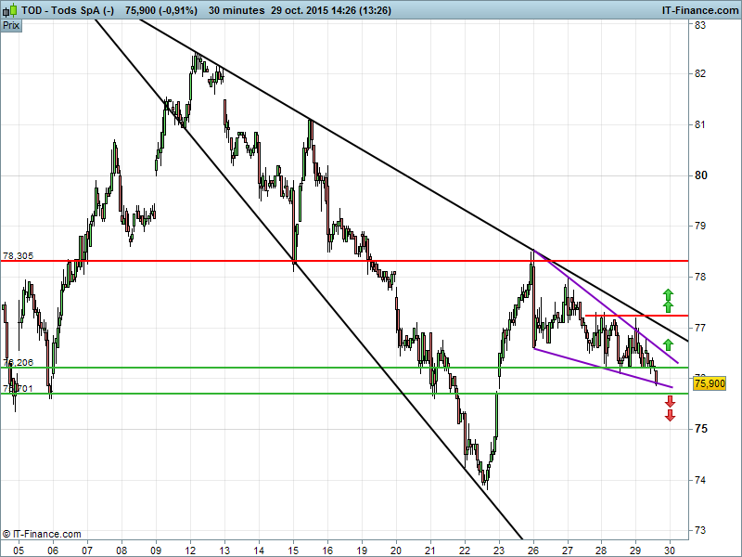The height and width of the screenshot is (557, 742).
Task: Click the 75 label on price axis
Action: coord(701,429)
